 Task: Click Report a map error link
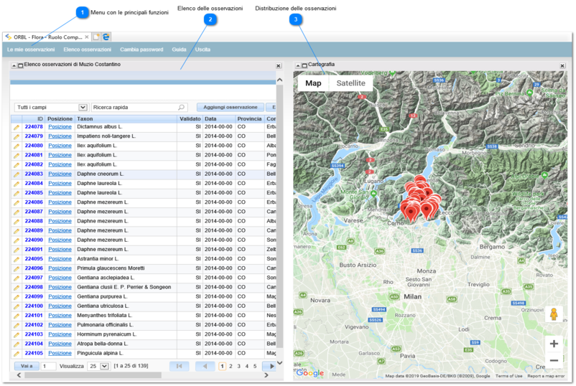click(546, 376)
